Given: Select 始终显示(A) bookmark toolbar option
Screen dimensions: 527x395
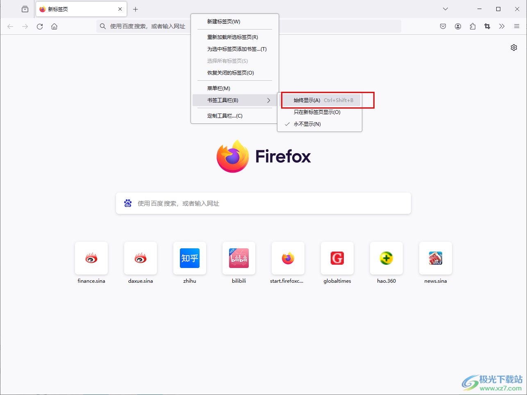Looking at the screenshot, I should click(320, 100).
